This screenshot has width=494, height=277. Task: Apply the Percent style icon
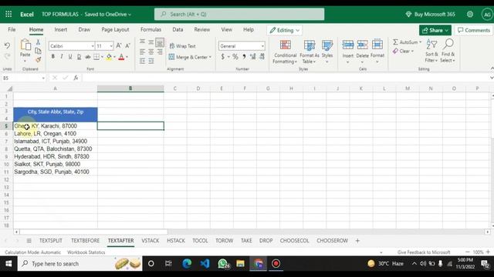235,57
